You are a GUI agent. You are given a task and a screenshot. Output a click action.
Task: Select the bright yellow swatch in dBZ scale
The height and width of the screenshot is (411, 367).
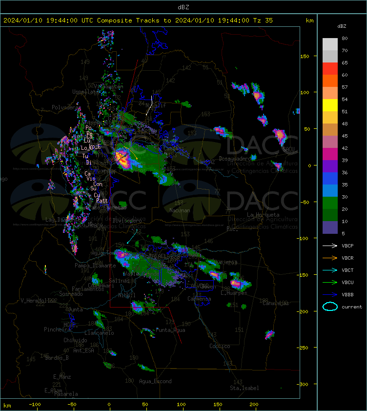(330, 105)
